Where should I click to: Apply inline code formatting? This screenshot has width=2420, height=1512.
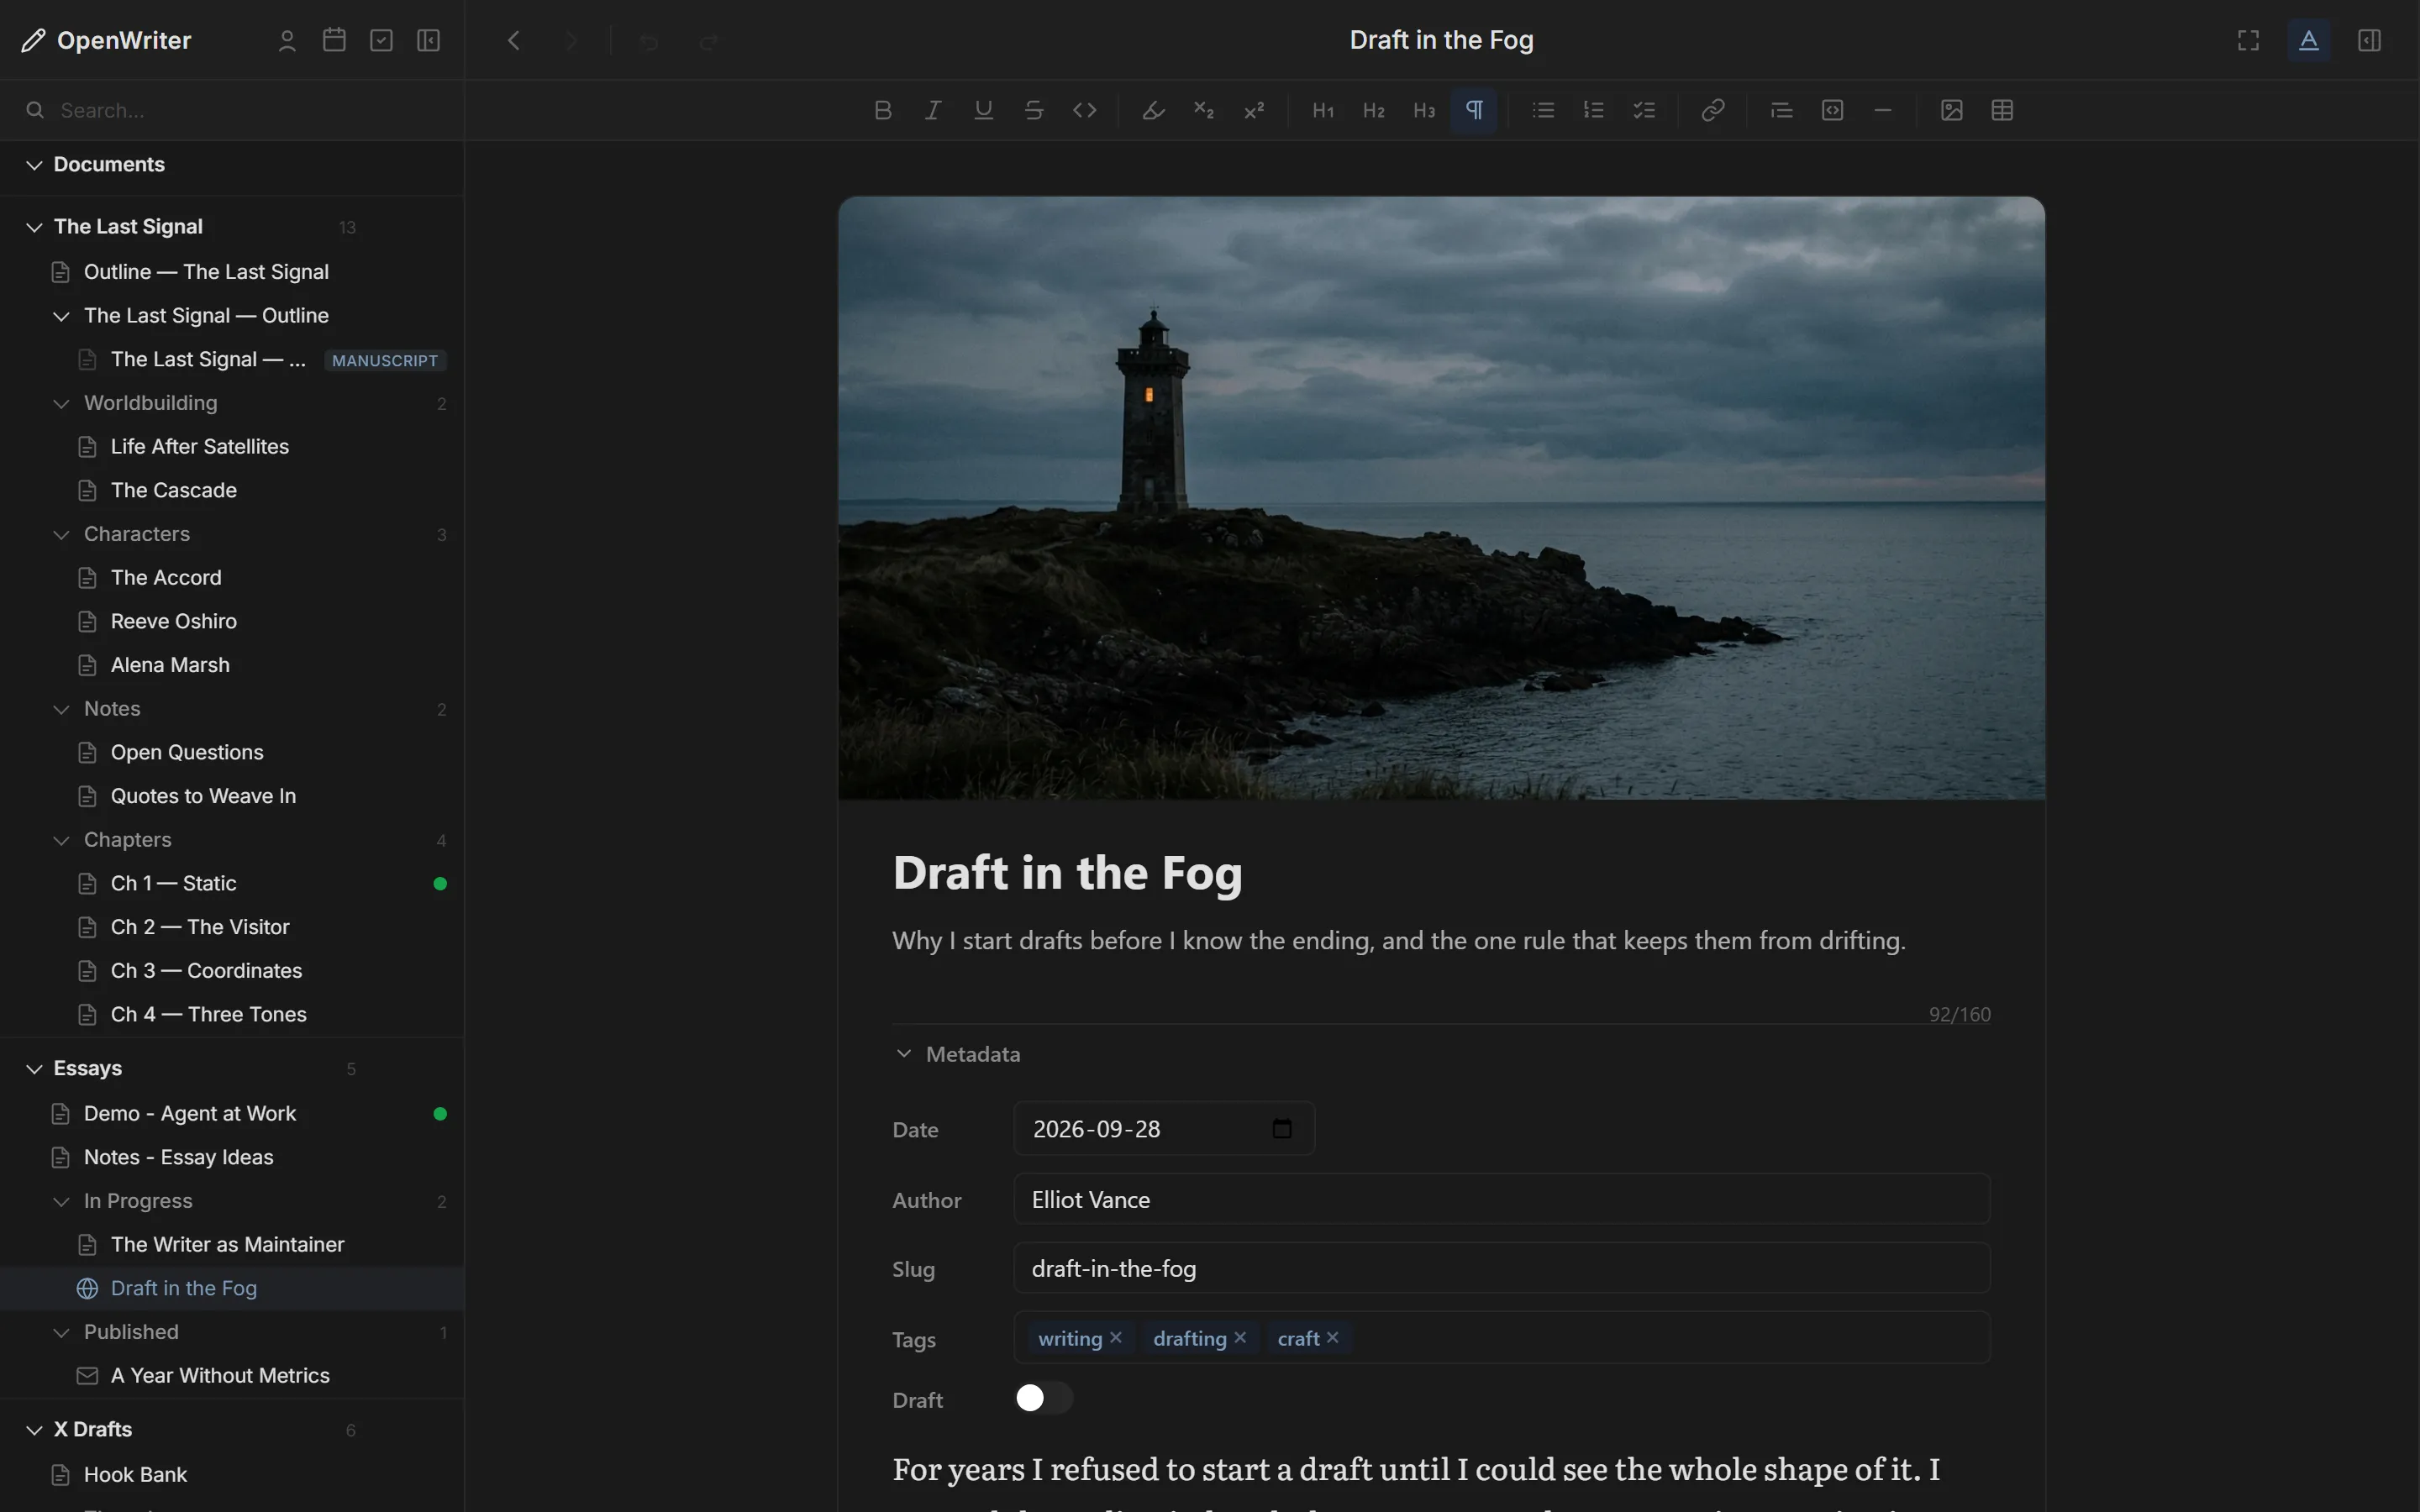(x=1085, y=110)
